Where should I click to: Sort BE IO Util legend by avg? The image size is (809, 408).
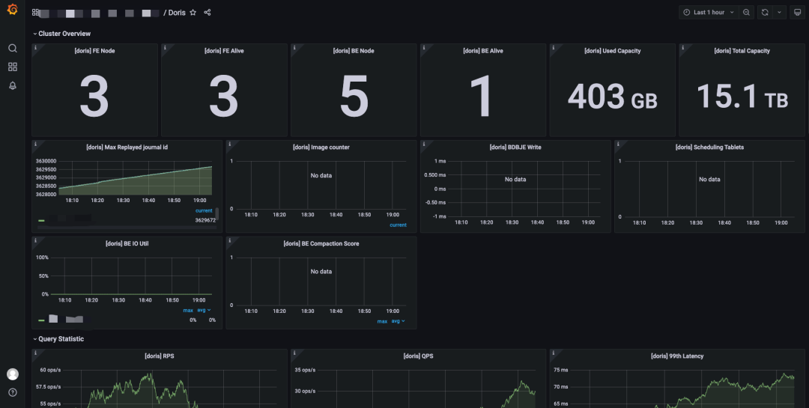(204, 311)
